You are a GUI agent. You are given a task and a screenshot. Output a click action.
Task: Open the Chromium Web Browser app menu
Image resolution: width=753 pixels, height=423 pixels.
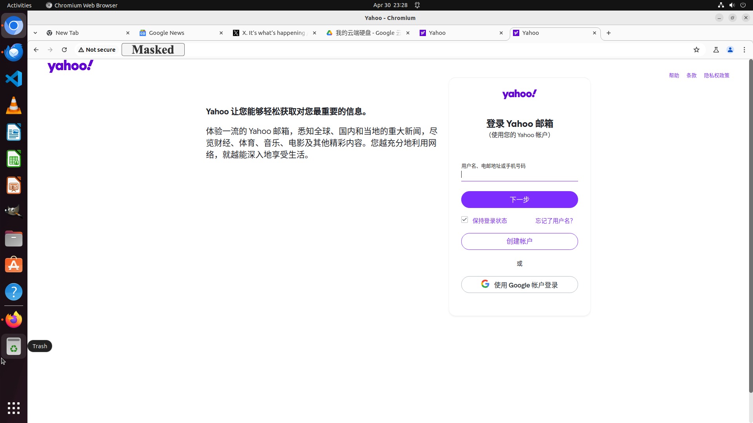(82, 5)
